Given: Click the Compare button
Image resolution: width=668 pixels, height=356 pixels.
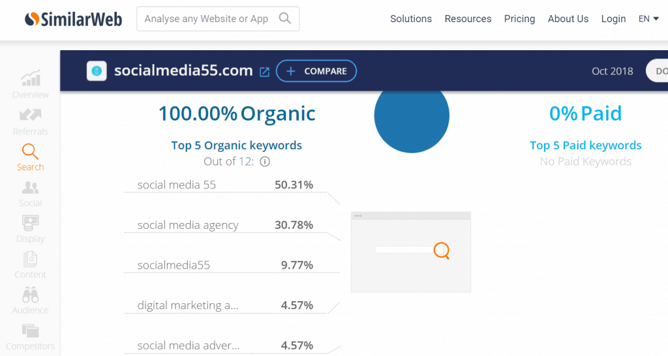Looking at the screenshot, I should point(316,71).
